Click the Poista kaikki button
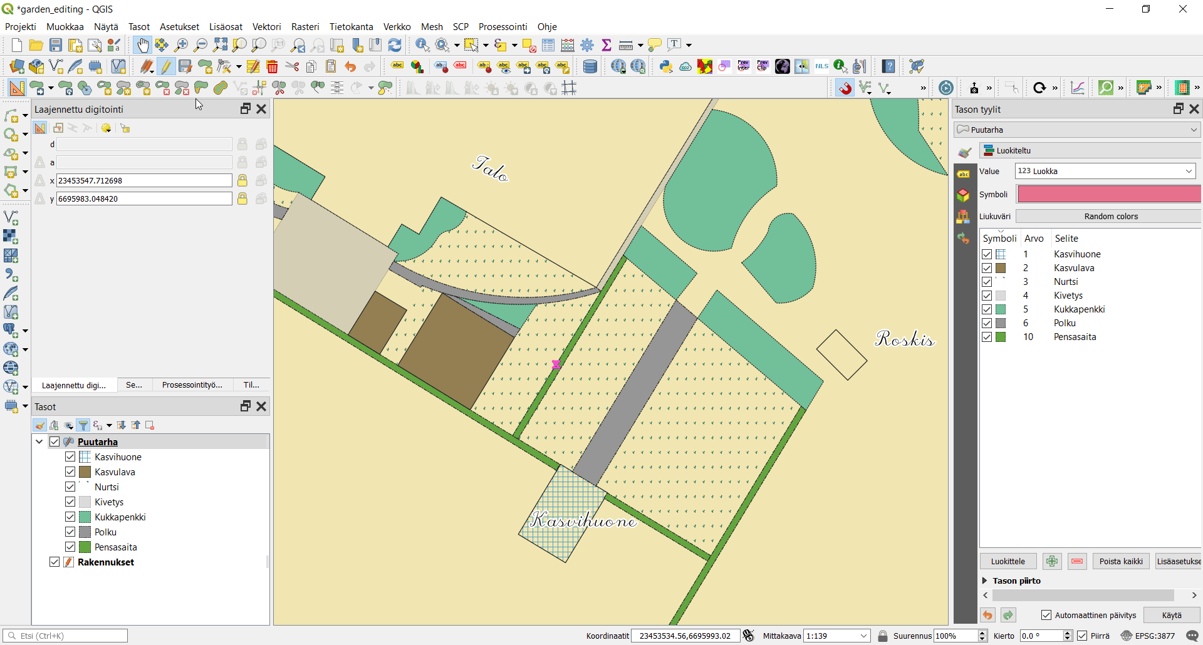This screenshot has height=645, width=1203. coord(1120,561)
